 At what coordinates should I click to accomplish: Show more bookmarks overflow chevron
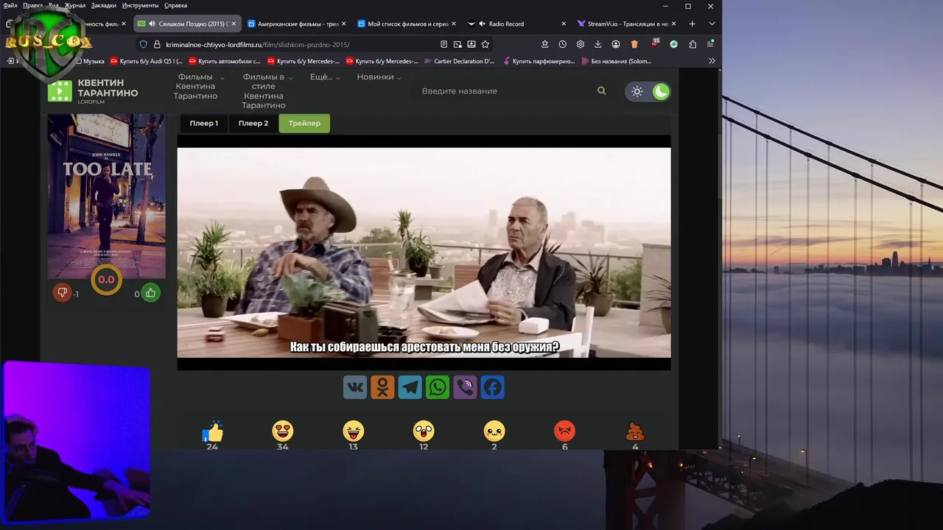(x=712, y=61)
